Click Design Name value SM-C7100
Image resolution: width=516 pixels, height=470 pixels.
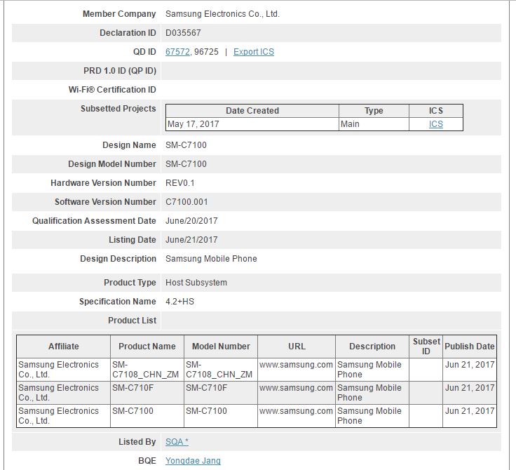(x=186, y=145)
